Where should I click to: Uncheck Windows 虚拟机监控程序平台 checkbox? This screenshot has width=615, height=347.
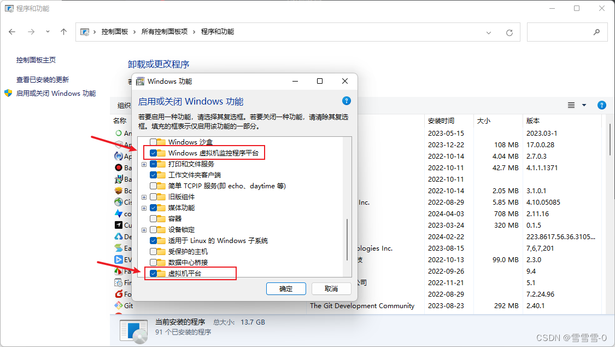154,153
